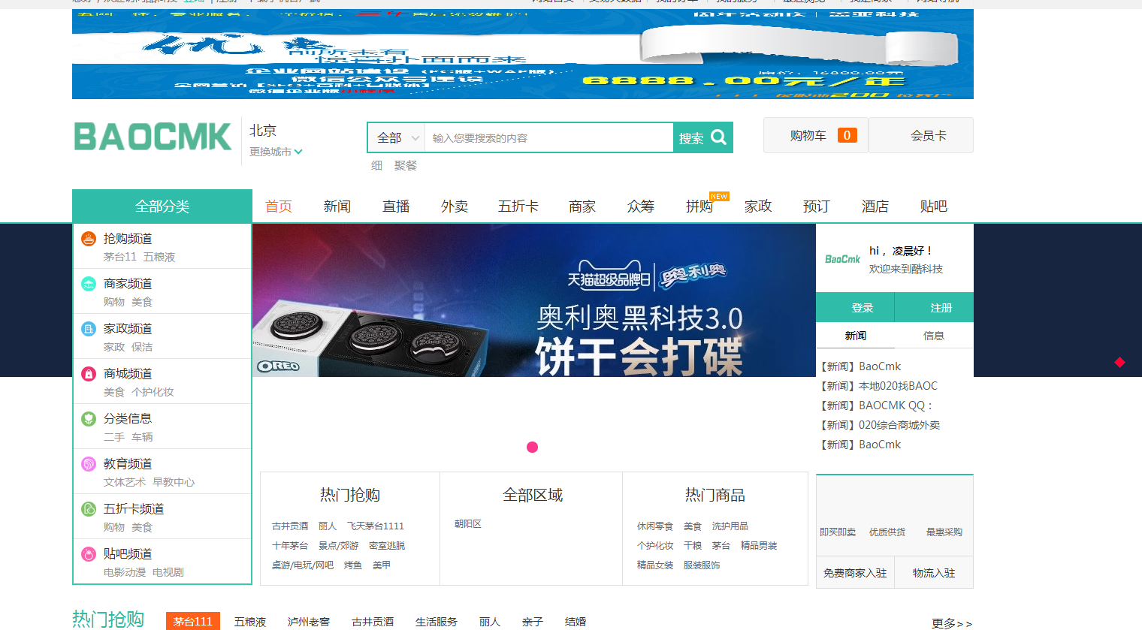Image resolution: width=1142 pixels, height=630 pixels.
Task: Click the 商城频道 lock icon
Action: point(89,374)
